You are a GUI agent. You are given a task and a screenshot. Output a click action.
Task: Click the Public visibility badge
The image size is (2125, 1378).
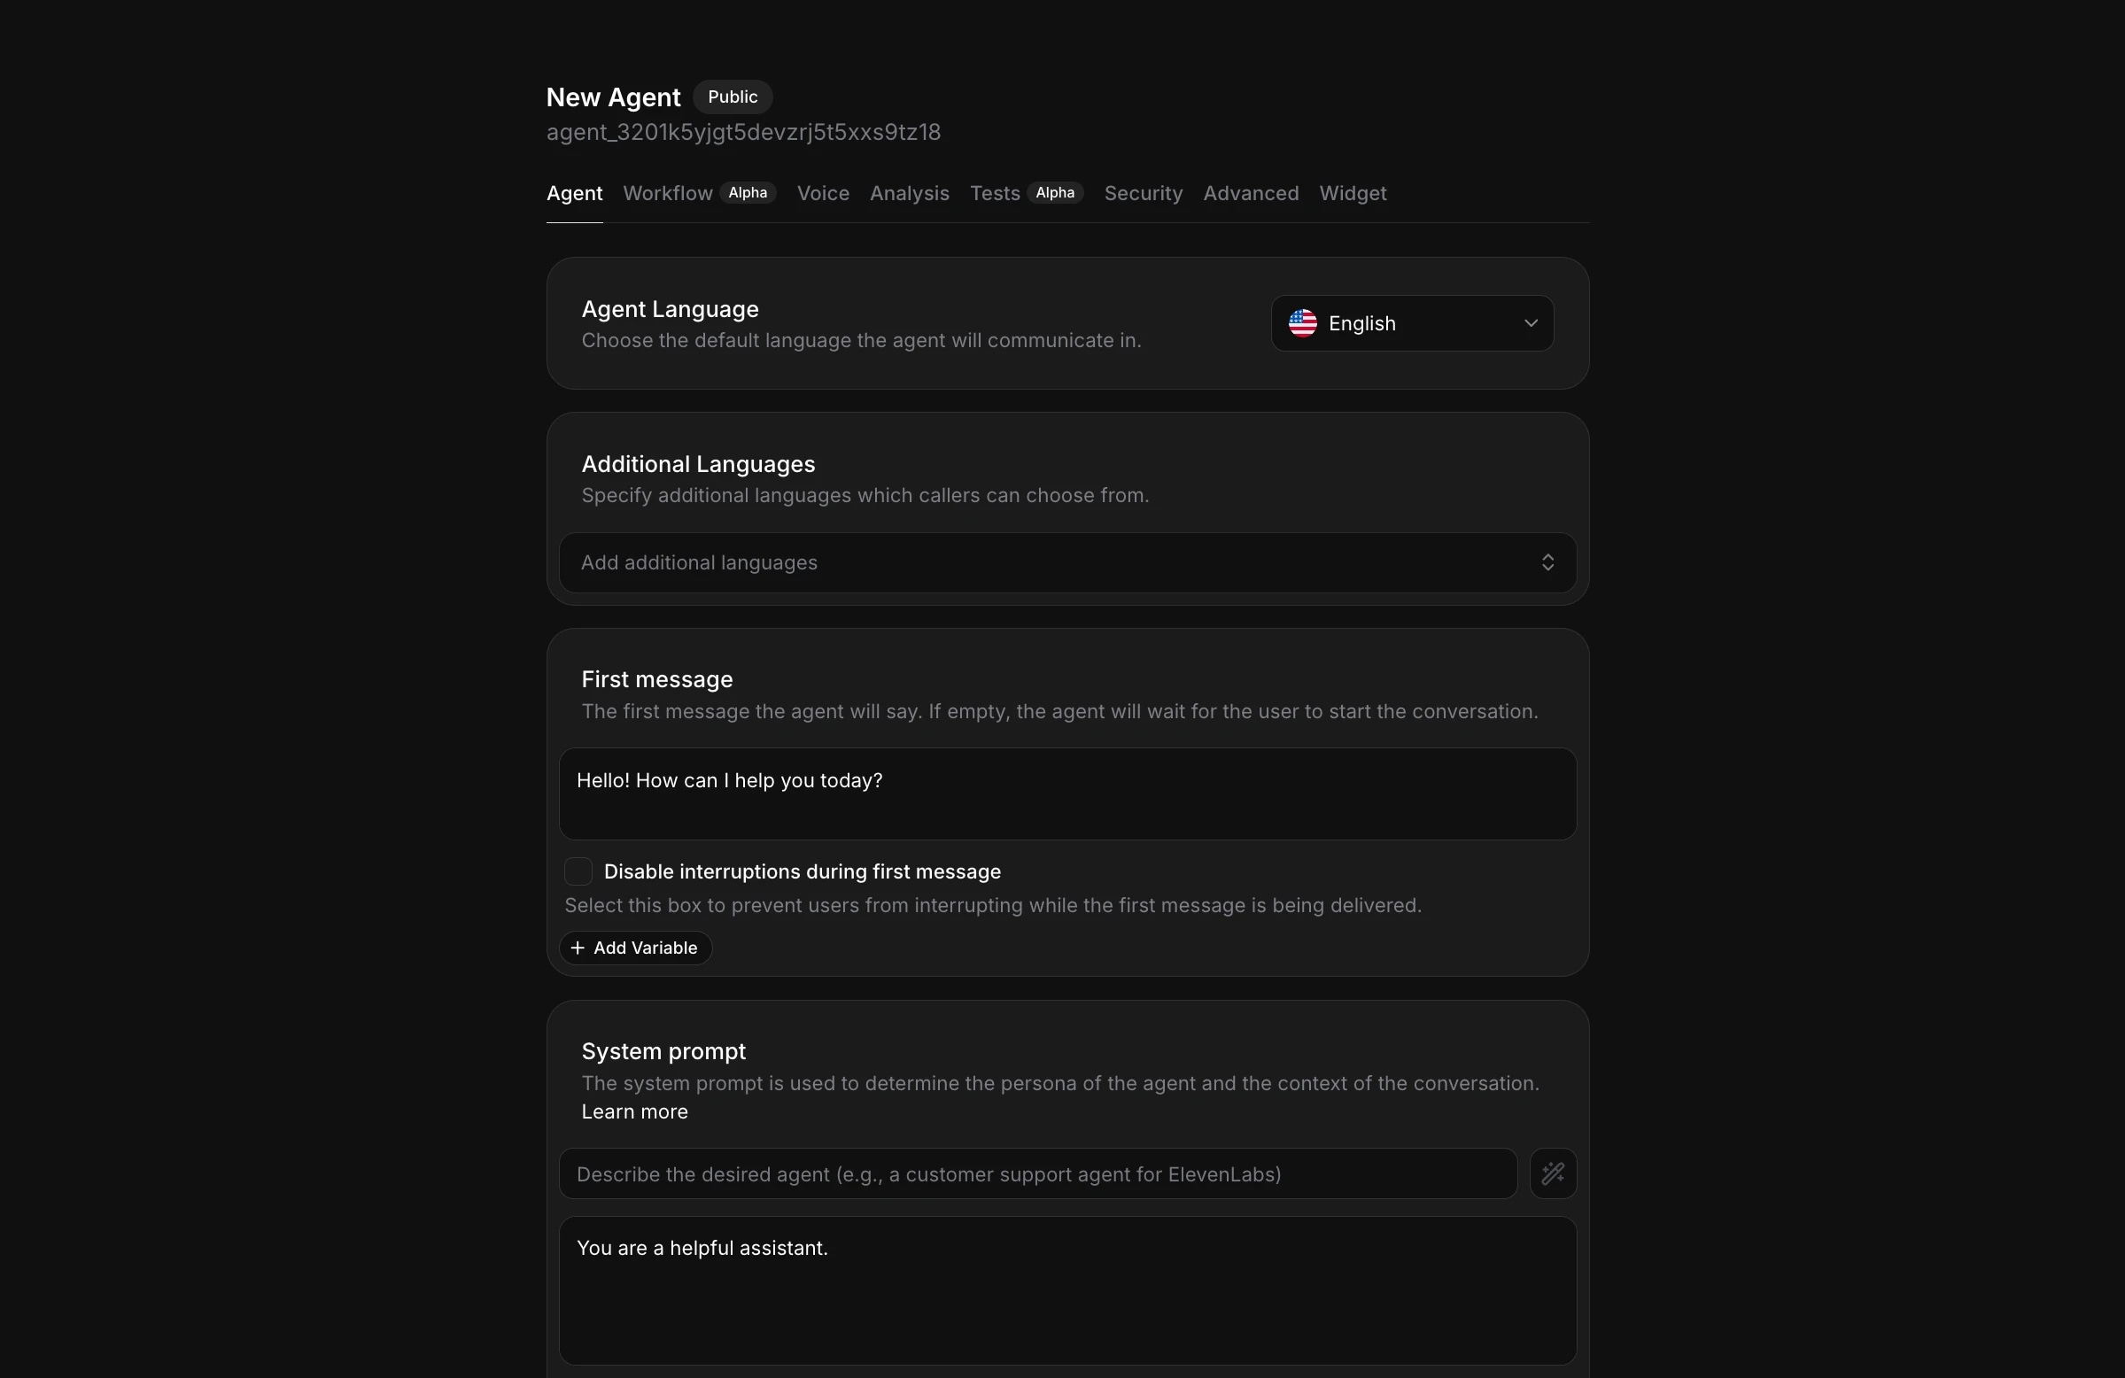click(733, 97)
